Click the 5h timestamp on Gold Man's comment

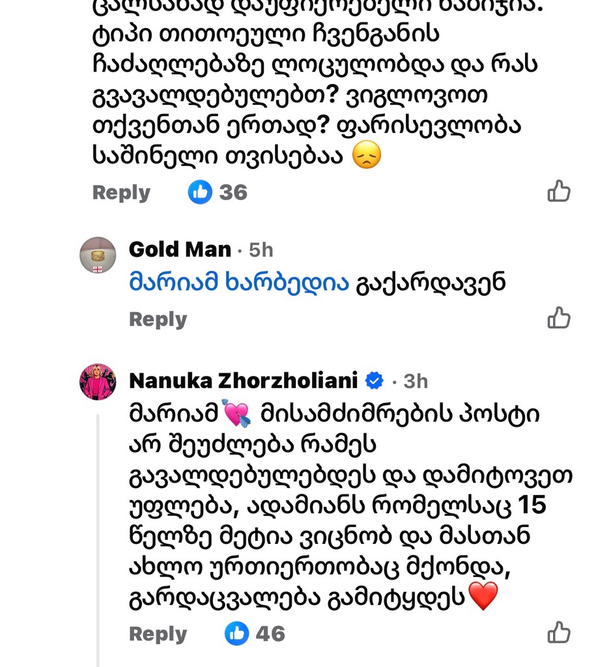pos(261,250)
